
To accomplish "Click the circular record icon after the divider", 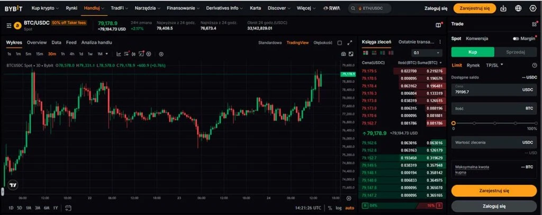I will pos(161,54).
